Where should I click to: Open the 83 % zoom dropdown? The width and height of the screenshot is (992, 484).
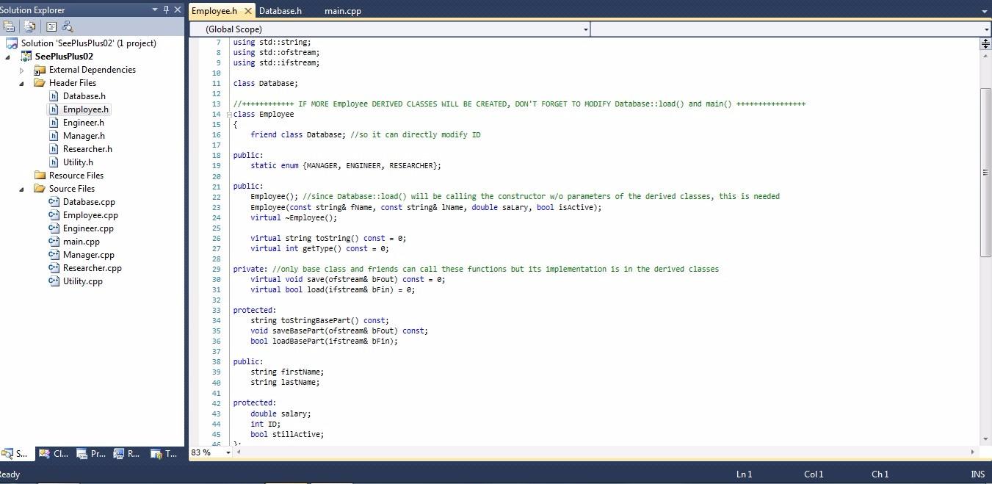(x=228, y=452)
